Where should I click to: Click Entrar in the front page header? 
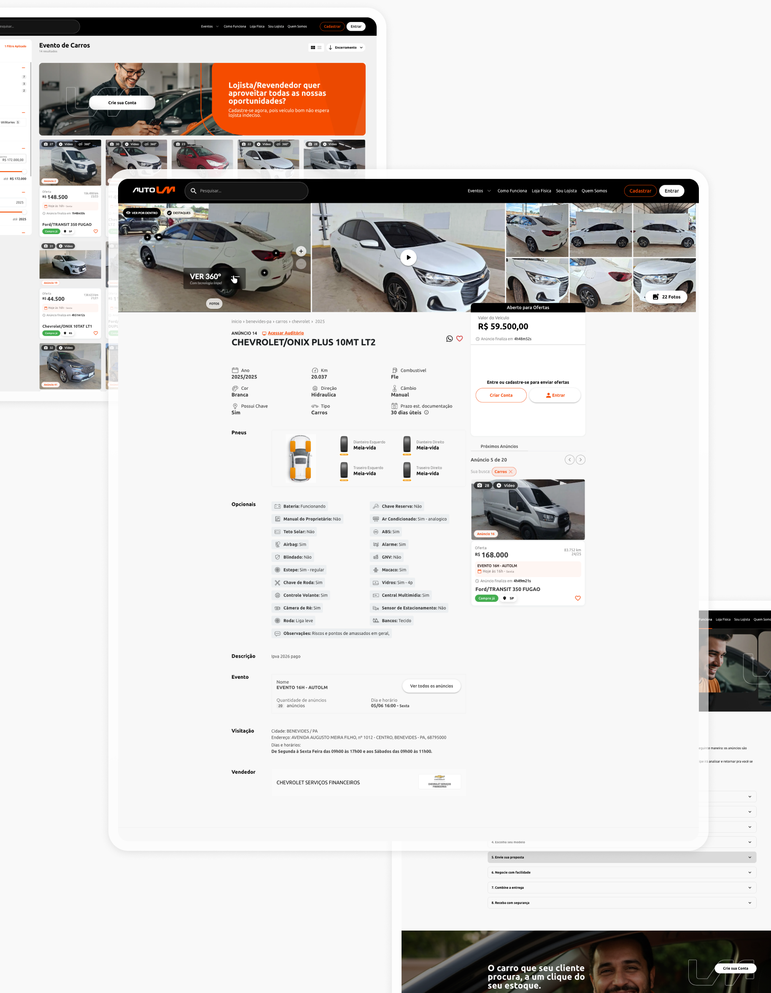(671, 191)
